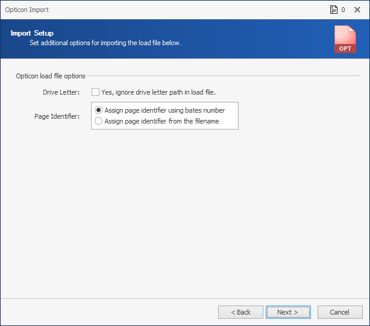Close the Opticon Import dialog

[357, 10]
